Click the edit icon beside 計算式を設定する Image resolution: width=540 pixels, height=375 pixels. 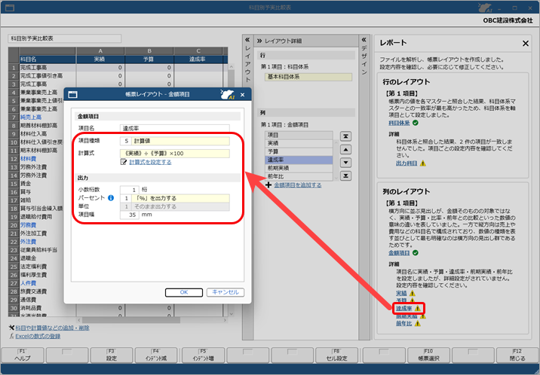124,162
